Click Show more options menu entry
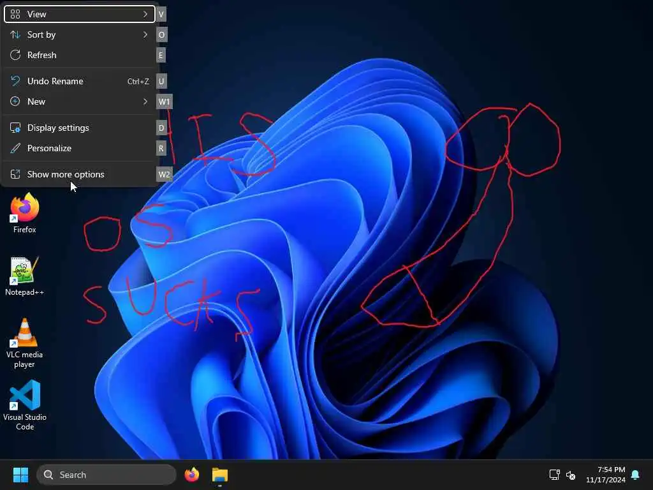This screenshot has height=490, width=653. [x=80, y=175]
